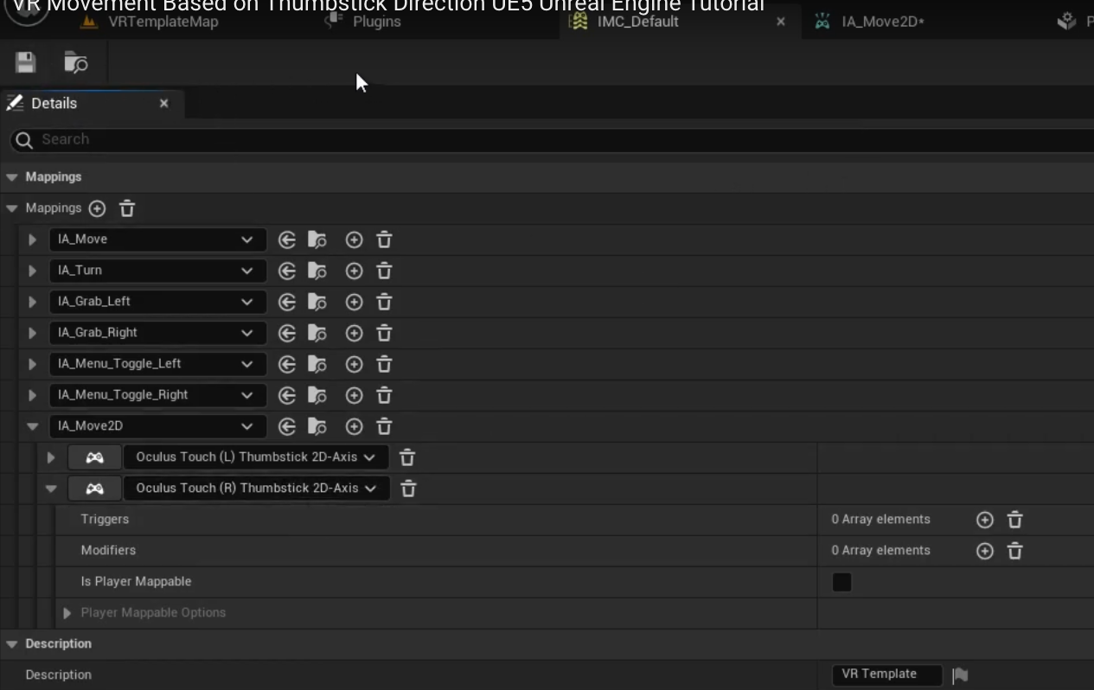Viewport: 1094px width, 690px height.
Task: Collapse the Description category header
Action: [x=12, y=644]
